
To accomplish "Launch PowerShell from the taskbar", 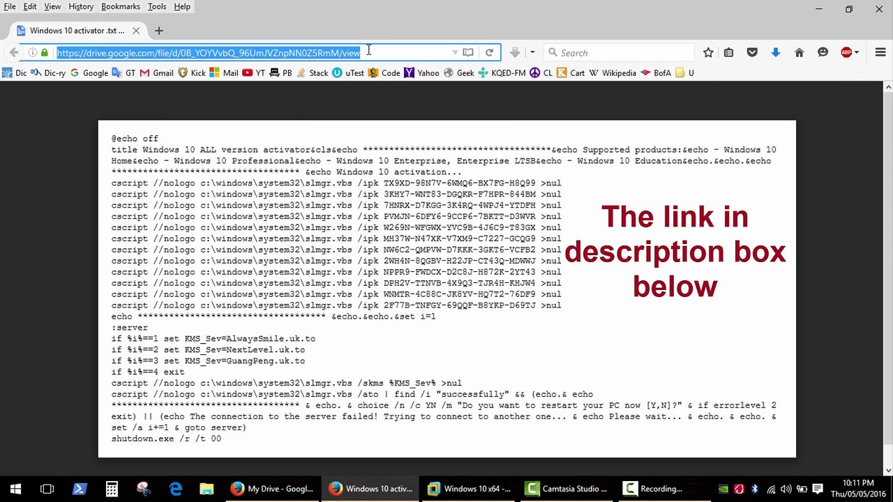I will tap(79, 489).
